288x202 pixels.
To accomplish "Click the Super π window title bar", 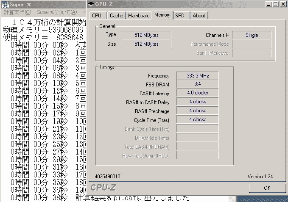I will click(44, 4).
